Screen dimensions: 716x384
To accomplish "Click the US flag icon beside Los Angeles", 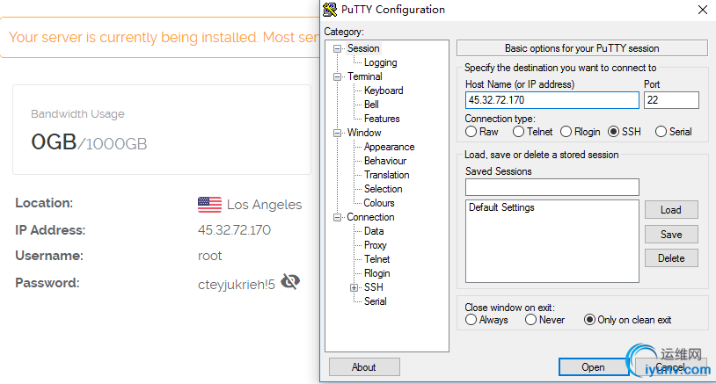I will pyautogui.click(x=209, y=205).
